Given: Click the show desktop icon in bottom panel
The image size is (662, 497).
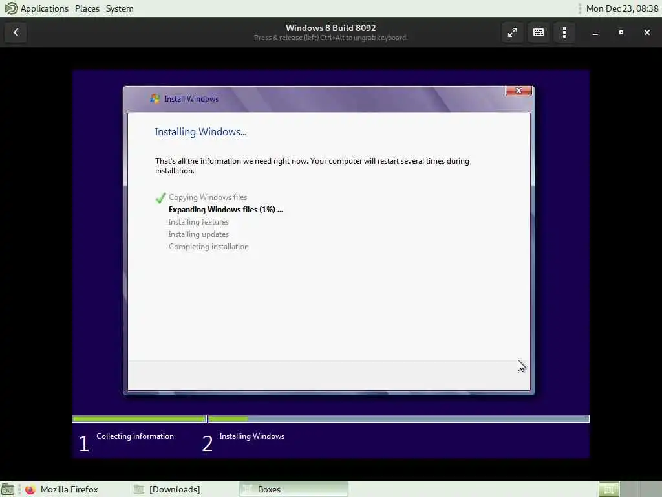Looking at the screenshot, I should (8, 489).
